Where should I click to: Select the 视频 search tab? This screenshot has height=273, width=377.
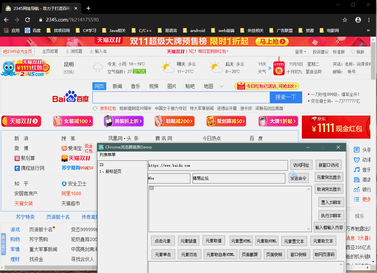pos(154,86)
